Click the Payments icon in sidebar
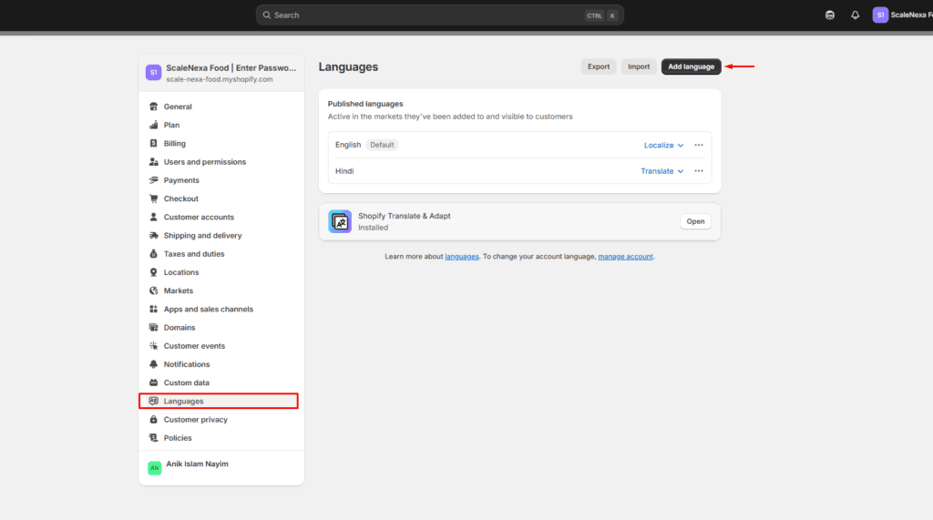Image resolution: width=933 pixels, height=520 pixels. [153, 180]
